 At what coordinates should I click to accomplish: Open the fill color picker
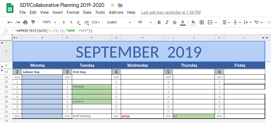[193, 22]
